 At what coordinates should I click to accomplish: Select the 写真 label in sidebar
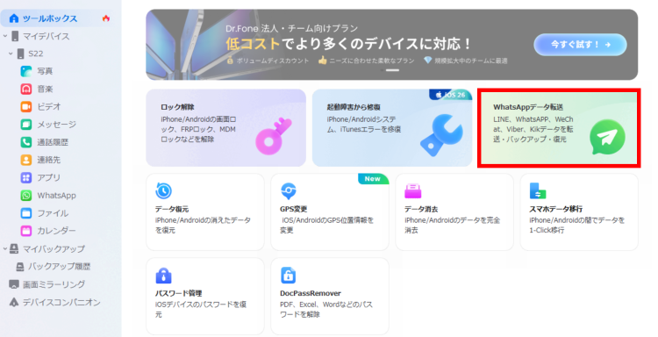45,71
